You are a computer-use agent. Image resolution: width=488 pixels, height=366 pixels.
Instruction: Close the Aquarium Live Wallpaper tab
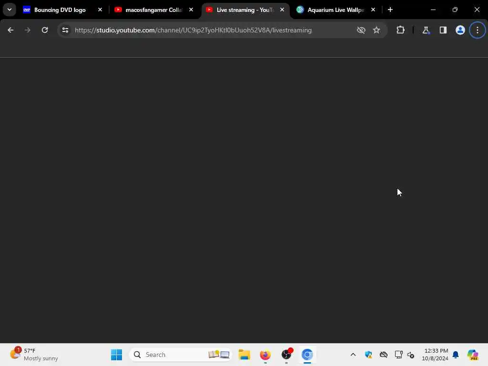[373, 10]
